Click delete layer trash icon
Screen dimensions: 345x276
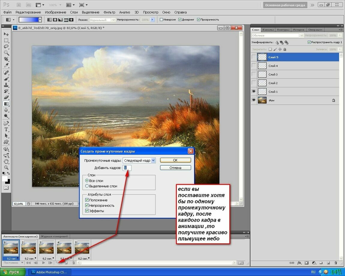[x=335, y=263]
